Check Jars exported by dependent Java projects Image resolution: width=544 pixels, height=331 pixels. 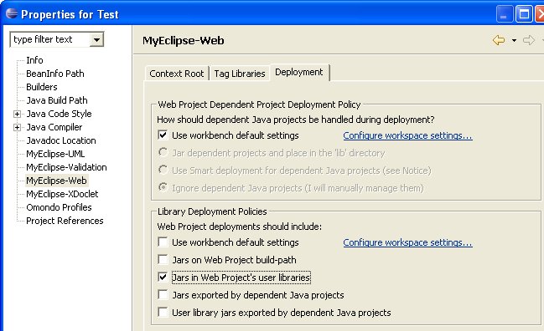[163, 294]
